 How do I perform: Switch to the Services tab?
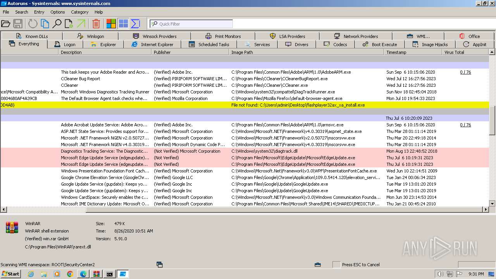tap(258, 45)
